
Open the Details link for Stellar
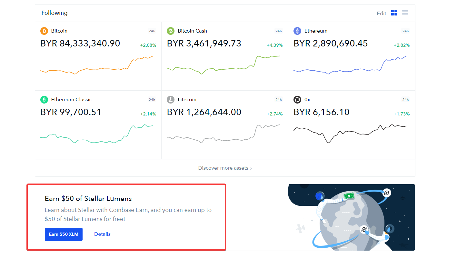[x=102, y=234]
